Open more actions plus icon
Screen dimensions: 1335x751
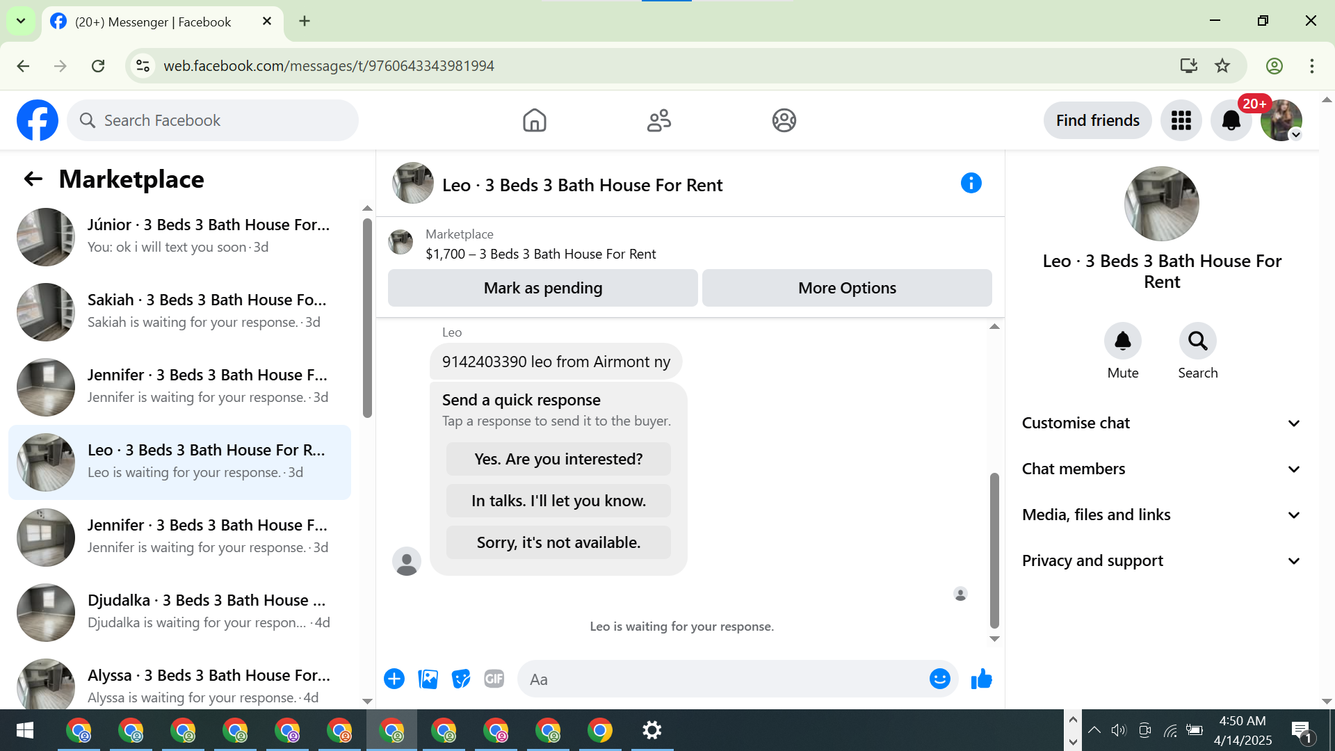(x=394, y=679)
